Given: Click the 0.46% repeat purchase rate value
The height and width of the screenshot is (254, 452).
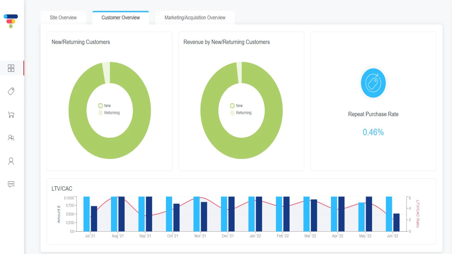Looking at the screenshot, I should [x=373, y=132].
